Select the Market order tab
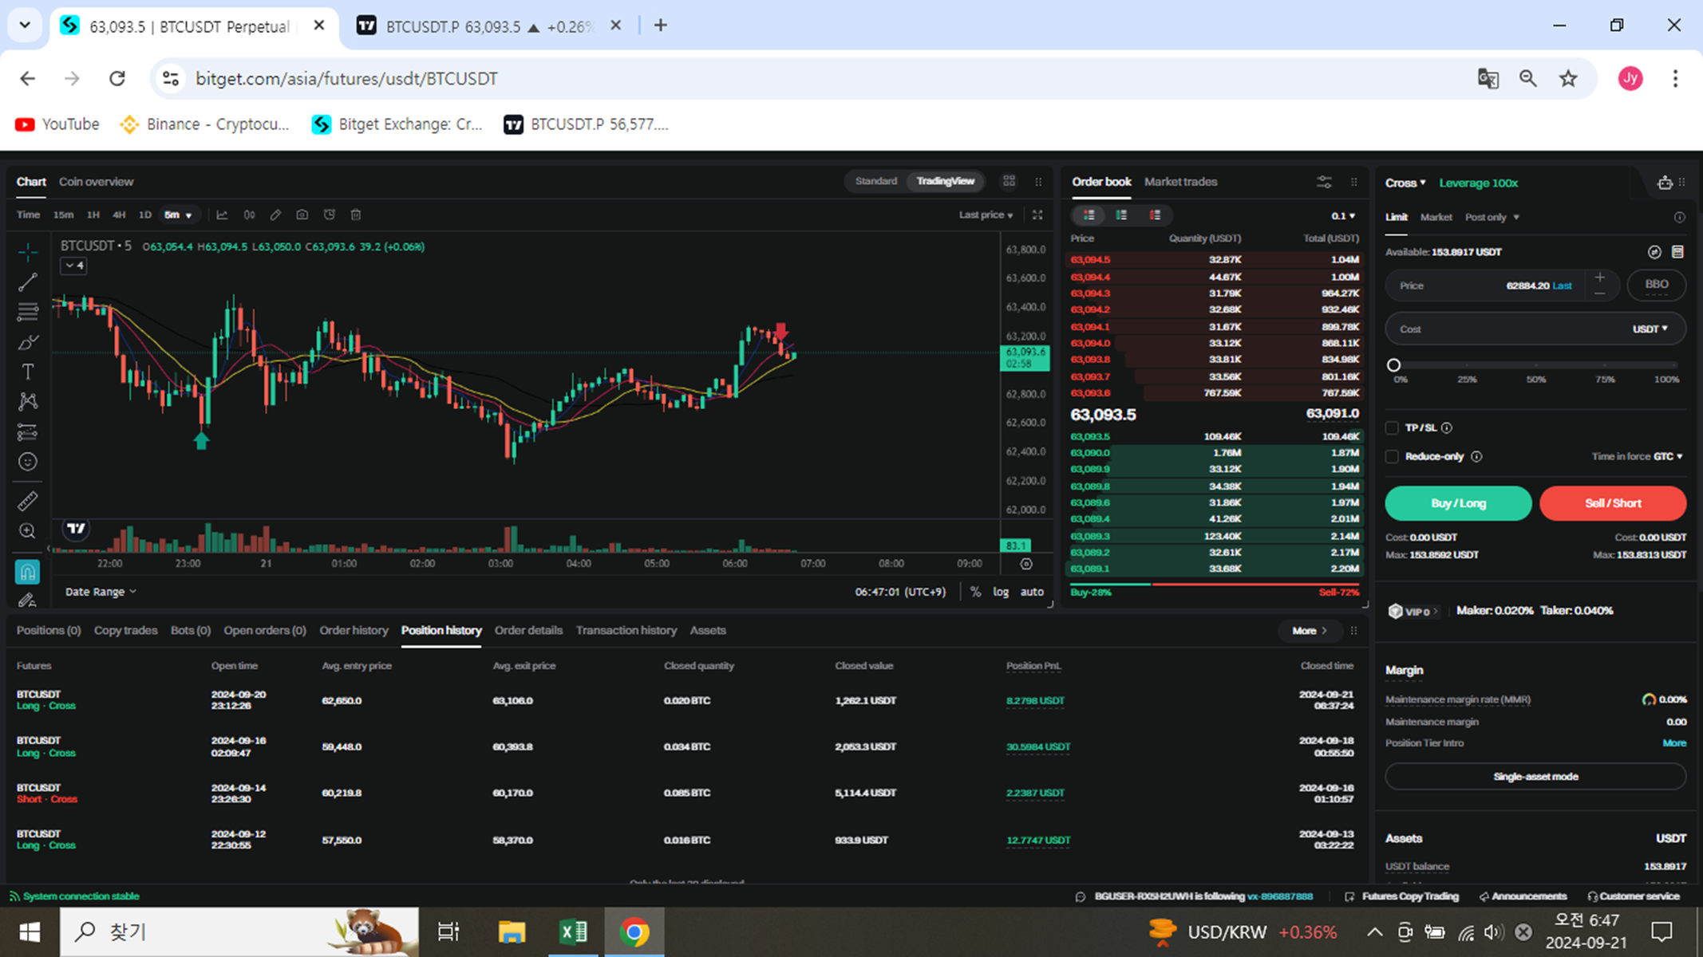Image resolution: width=1703 pixels, height=957 pixels. tap(1436, 217)
